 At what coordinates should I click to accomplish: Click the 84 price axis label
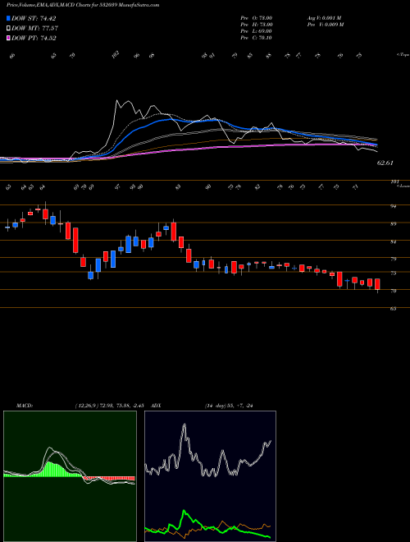point(393,242)
